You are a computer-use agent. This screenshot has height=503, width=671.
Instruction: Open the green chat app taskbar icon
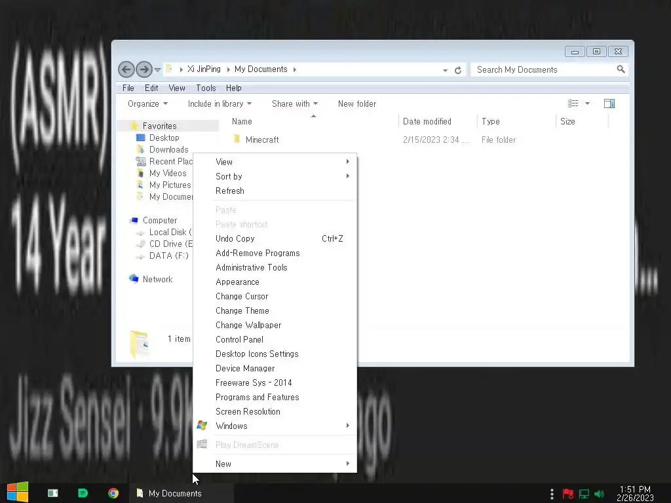[83, 493]
